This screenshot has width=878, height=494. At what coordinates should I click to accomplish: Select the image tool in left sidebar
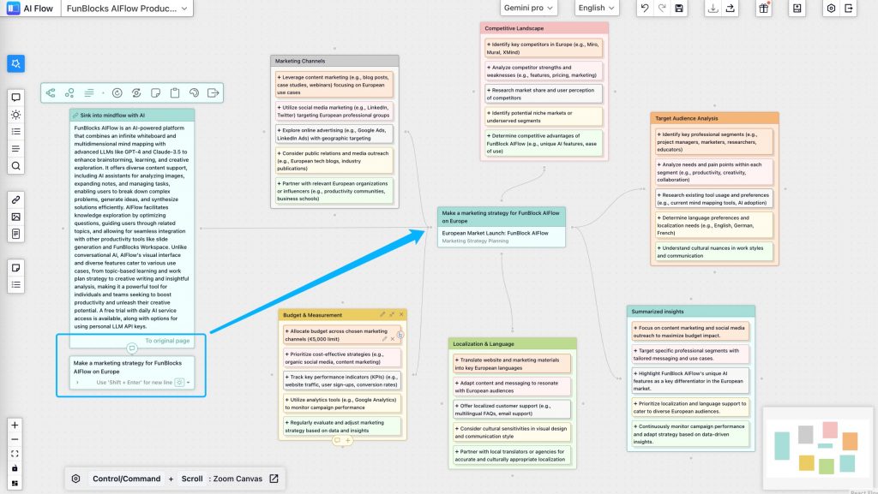pos(15,217)
